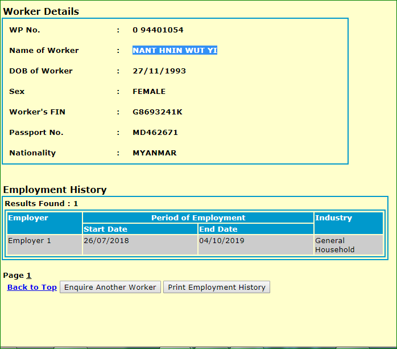This screenshot has width=397, height=349.
Task: Click the Worker's FIN value
Action: 157,112
